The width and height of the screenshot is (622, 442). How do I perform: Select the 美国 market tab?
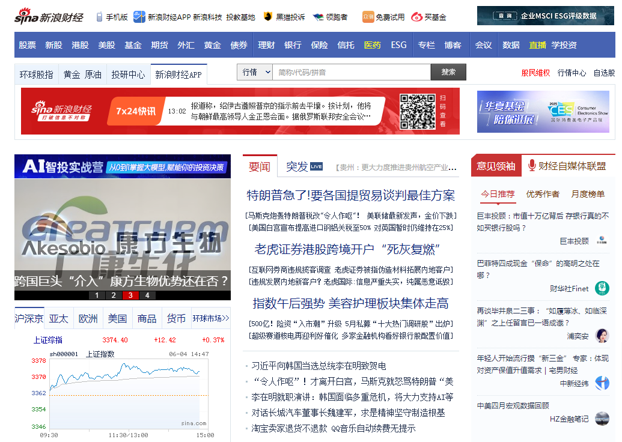point(117,318)
